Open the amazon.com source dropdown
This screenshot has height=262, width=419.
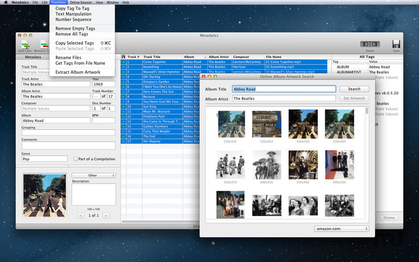(341, 228)
